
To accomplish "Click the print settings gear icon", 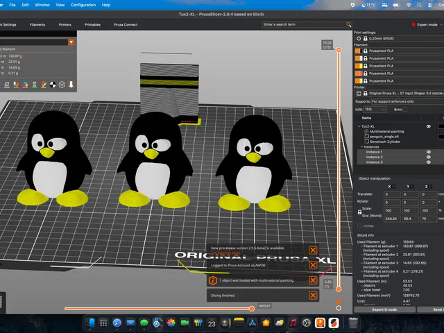I will click(x=359, y=39).
